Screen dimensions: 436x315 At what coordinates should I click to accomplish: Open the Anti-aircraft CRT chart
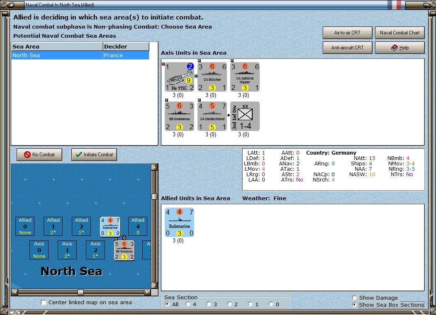347,48
